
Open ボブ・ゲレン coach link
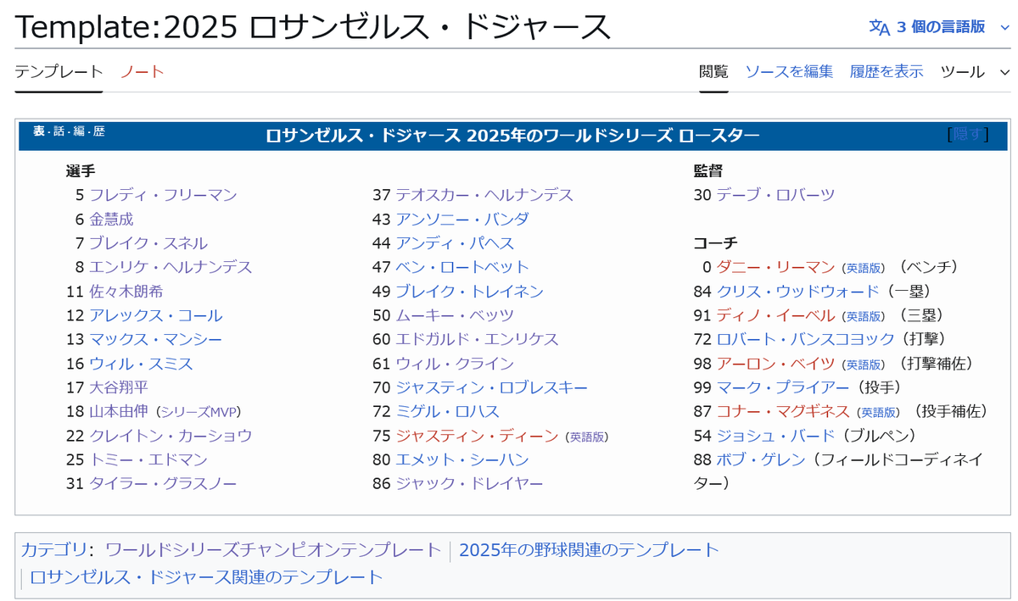click(x=761, y=459)
